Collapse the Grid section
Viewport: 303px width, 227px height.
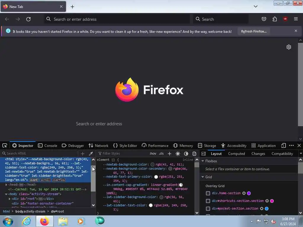203,177
